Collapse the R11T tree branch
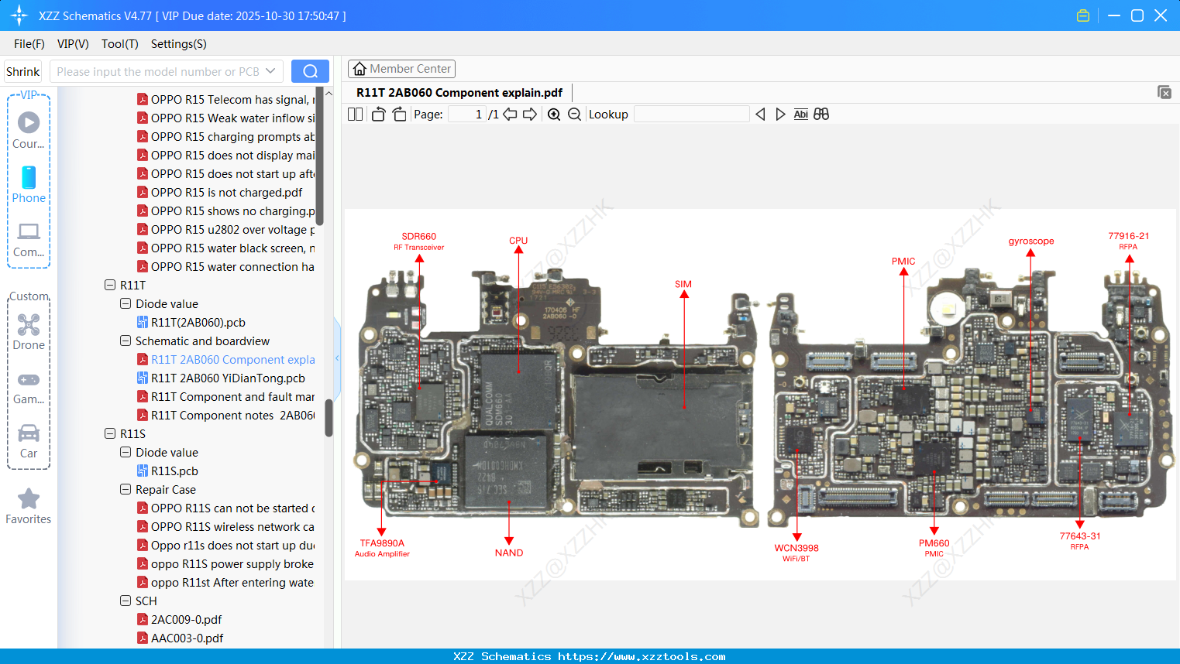 (111, 285)
